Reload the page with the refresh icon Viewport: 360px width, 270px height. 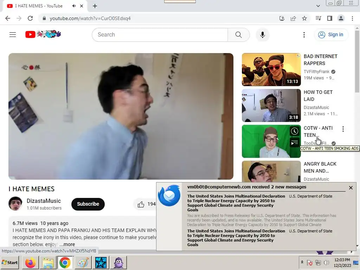click(30, 18)
